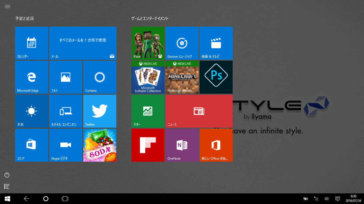Open the News (ニュース) tile

point(199,111)
